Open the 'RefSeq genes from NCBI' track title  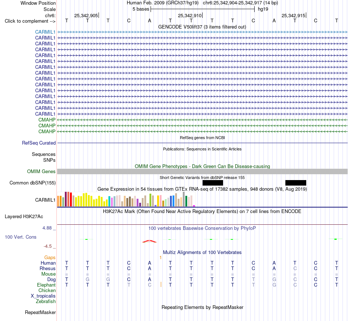pos(202,138)
